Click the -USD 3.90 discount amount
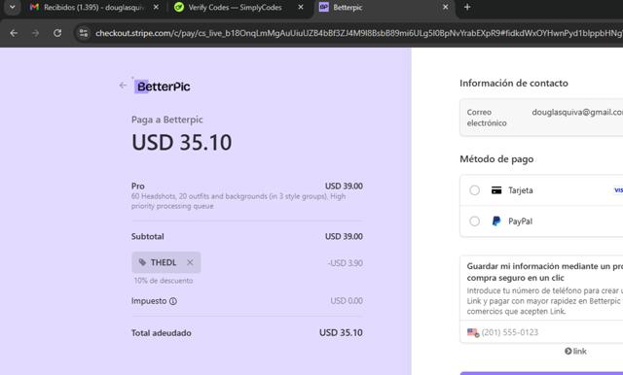623x375 pixels. pyautogui.click(x=346, y=263)
